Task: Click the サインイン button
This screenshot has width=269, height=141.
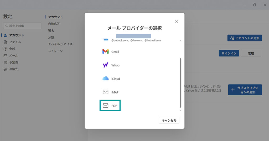Action: click(229, 53)
